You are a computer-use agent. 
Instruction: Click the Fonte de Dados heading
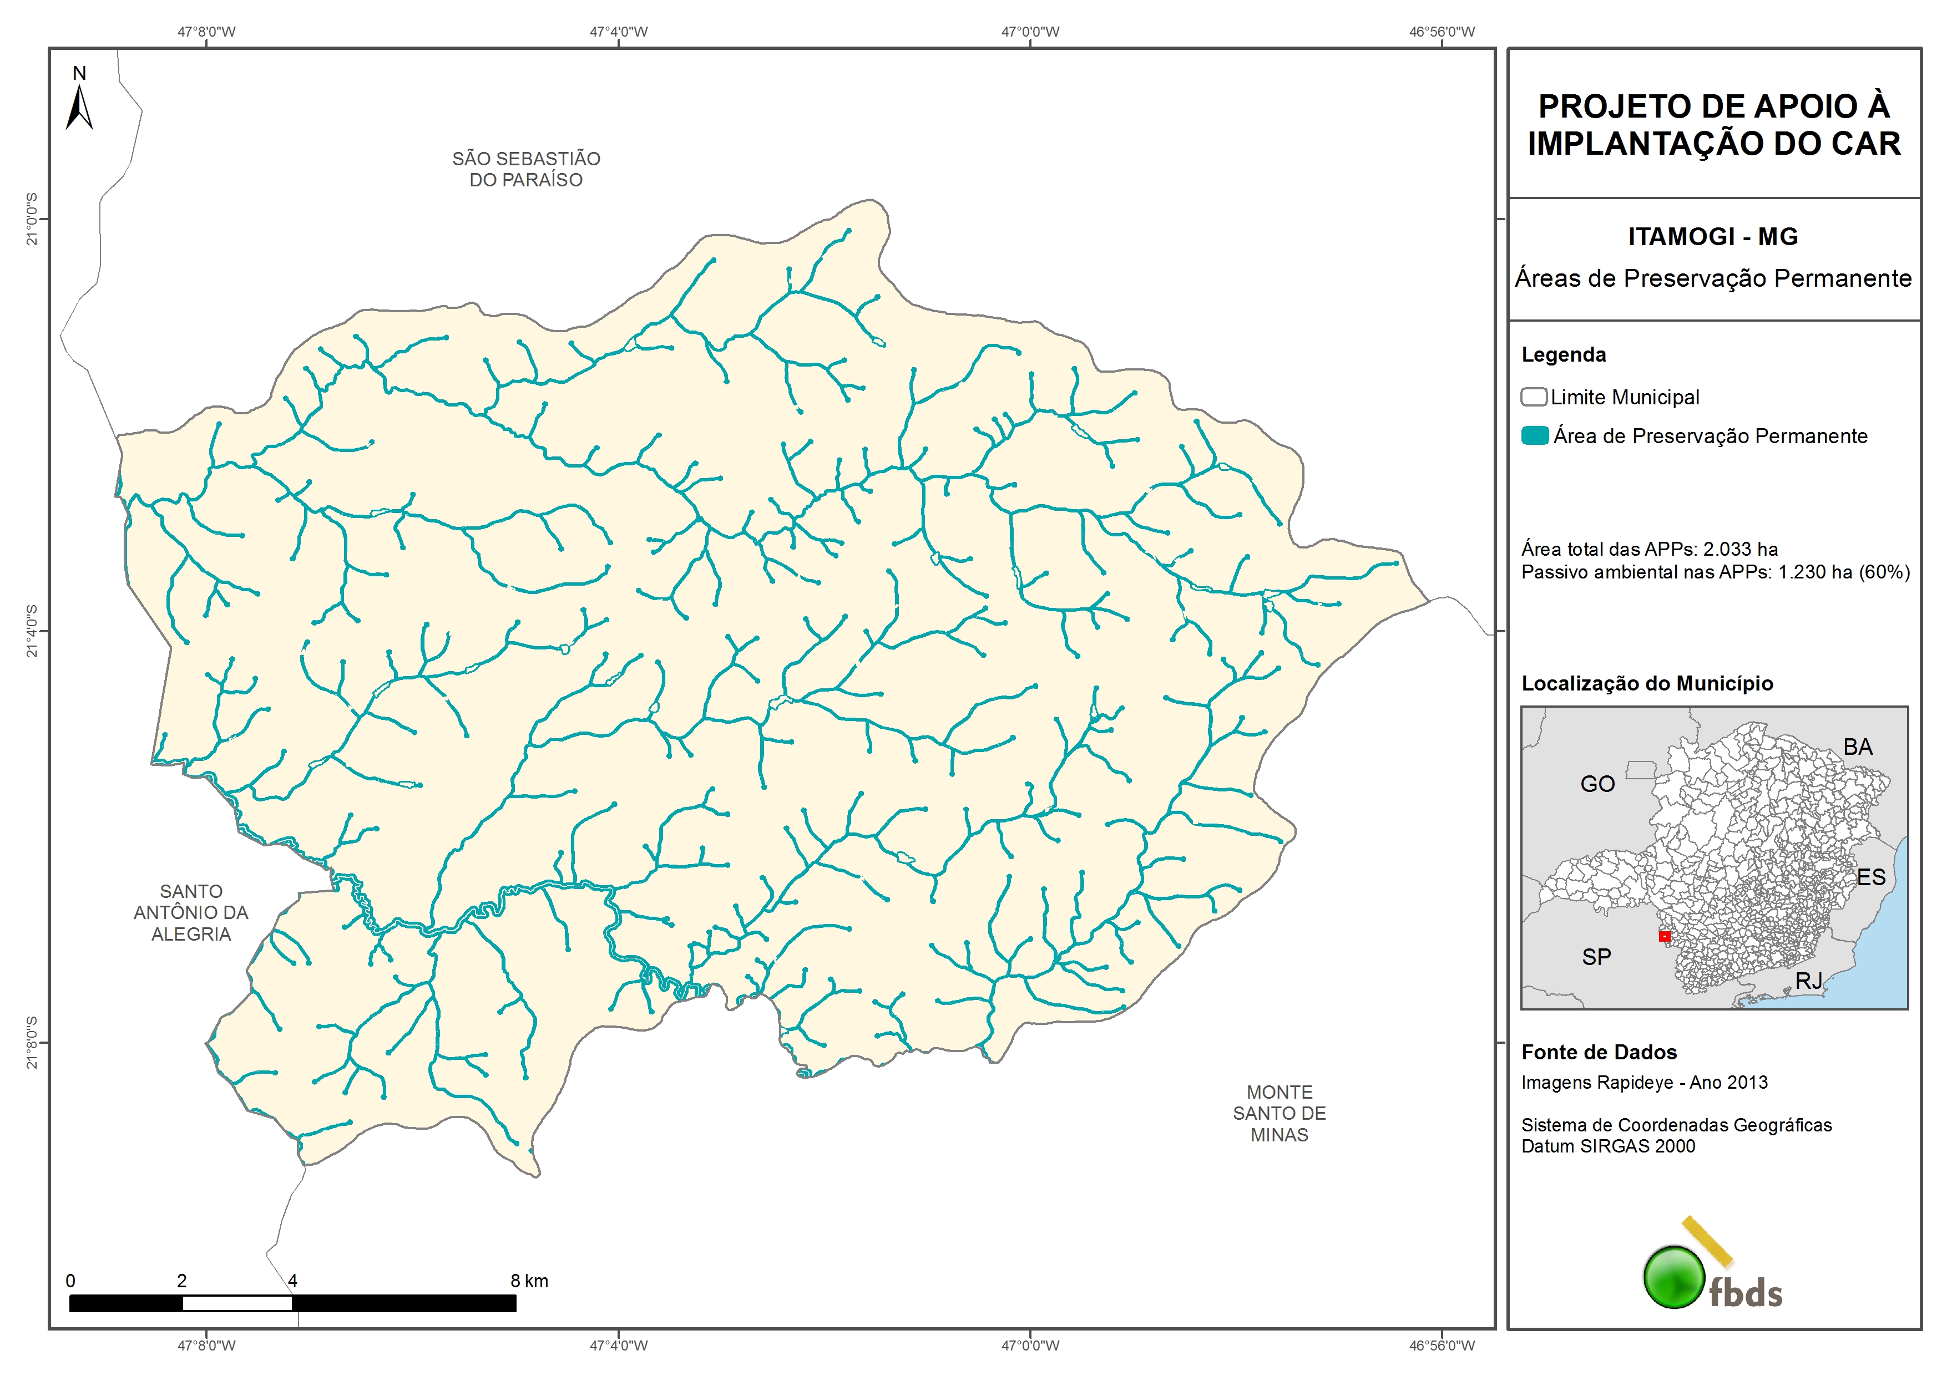[x=1599, y=1052]
